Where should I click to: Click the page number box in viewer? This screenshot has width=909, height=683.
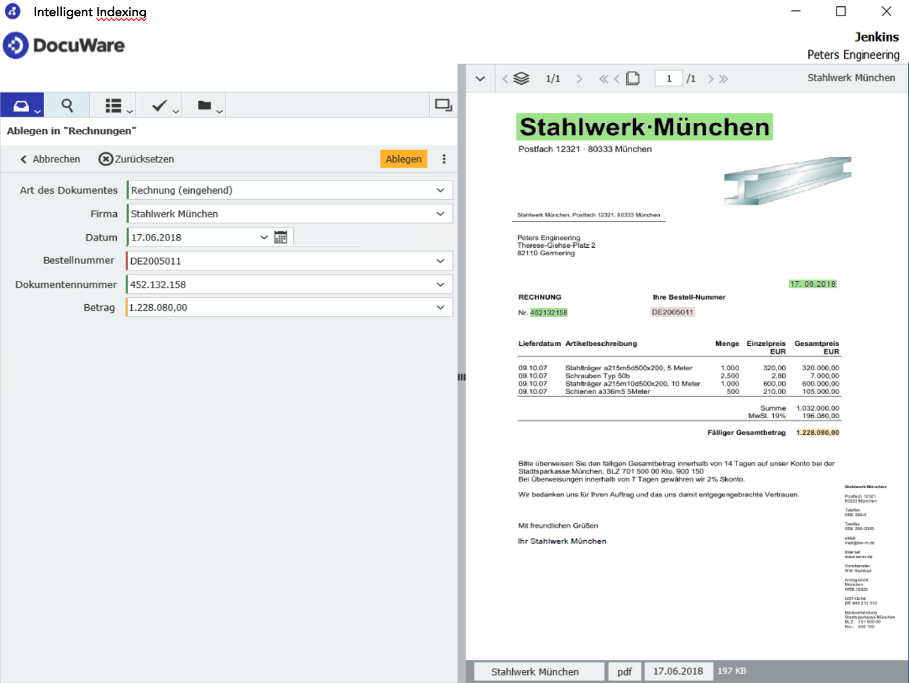click(669, 79)
